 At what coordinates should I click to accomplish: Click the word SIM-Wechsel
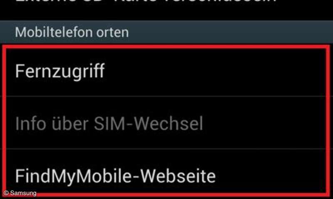click(x=149, y=123)
